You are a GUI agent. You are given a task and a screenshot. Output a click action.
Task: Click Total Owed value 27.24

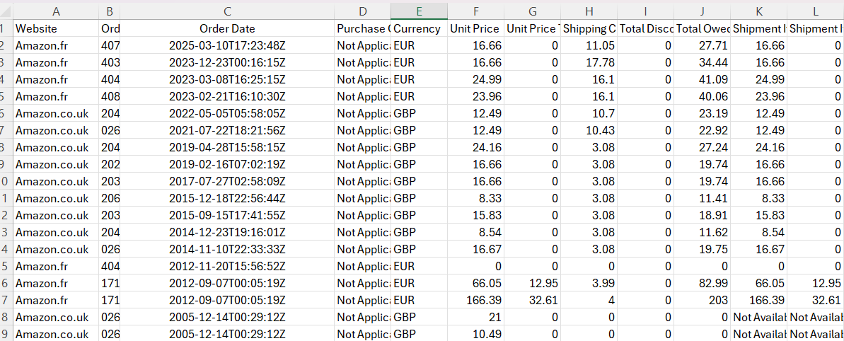click(x=702, y=147)
